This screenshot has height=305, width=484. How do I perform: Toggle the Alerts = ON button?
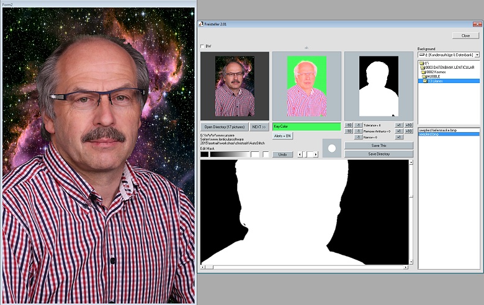[282, 136]
